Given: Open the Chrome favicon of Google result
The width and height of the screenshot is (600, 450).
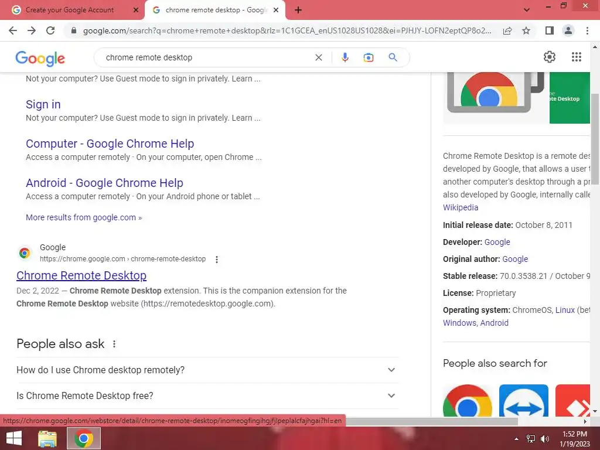Looking at the screenshot, I should pyautogui.click(x=25, y=253).
